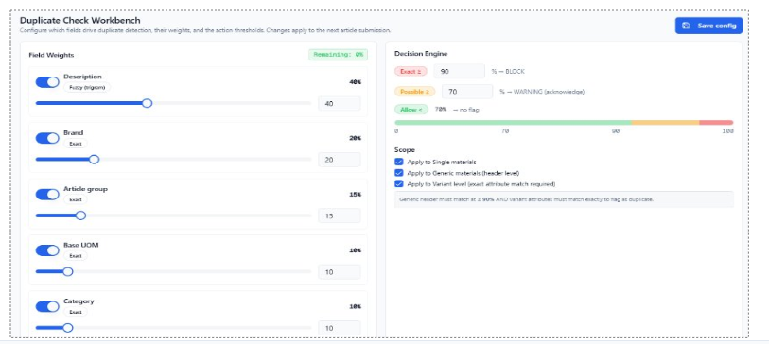Viewport: 769px width, 344px height.
Task: Click the % — BLOCK text
Action: tap(508, 72)
